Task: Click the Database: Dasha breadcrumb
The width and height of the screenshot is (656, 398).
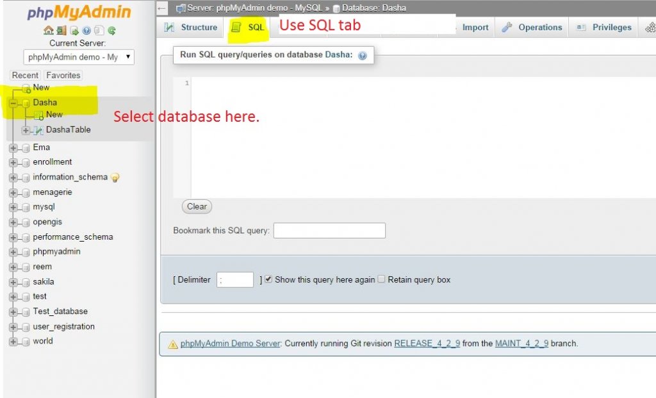Action: [x=374, y=8]
